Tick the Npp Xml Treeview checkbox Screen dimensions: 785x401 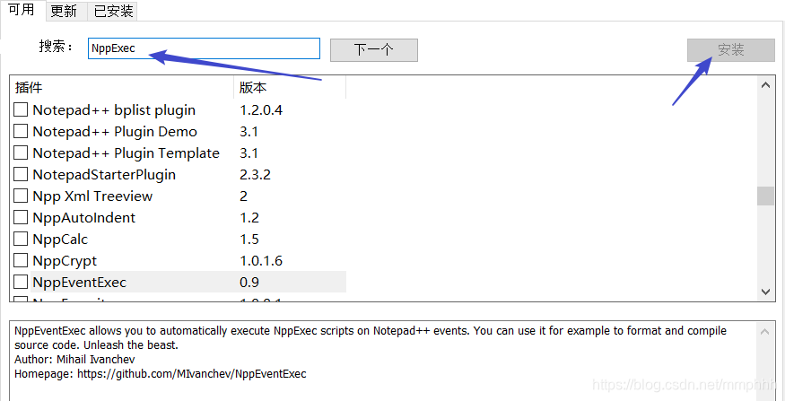[21, 196]
